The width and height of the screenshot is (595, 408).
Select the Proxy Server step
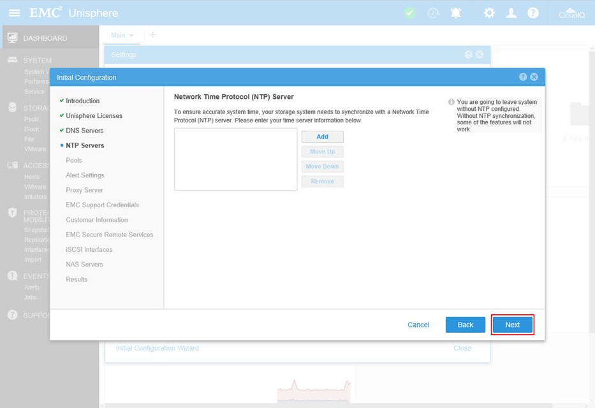85,190
